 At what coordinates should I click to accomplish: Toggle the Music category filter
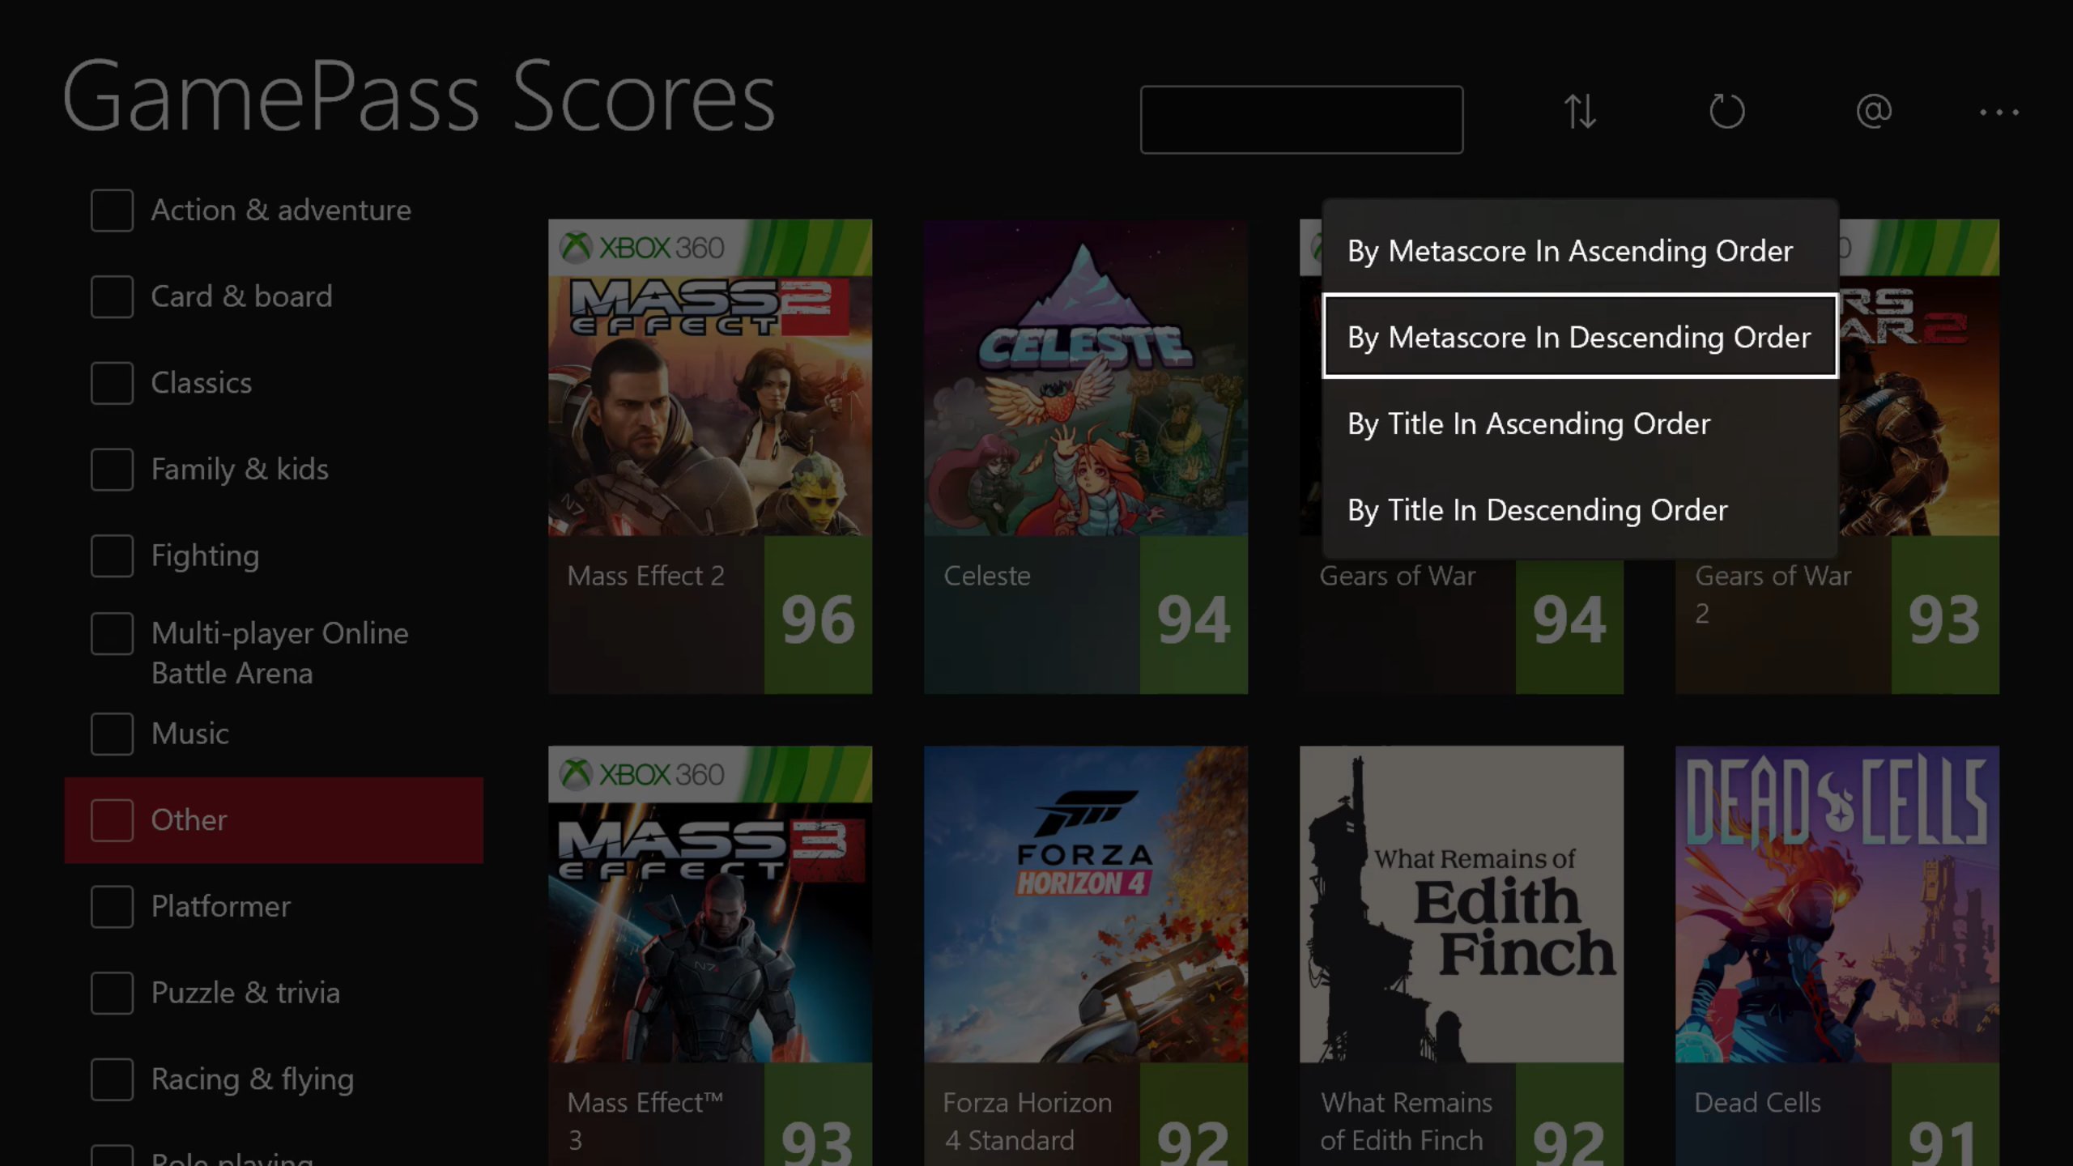coord(111,734)
